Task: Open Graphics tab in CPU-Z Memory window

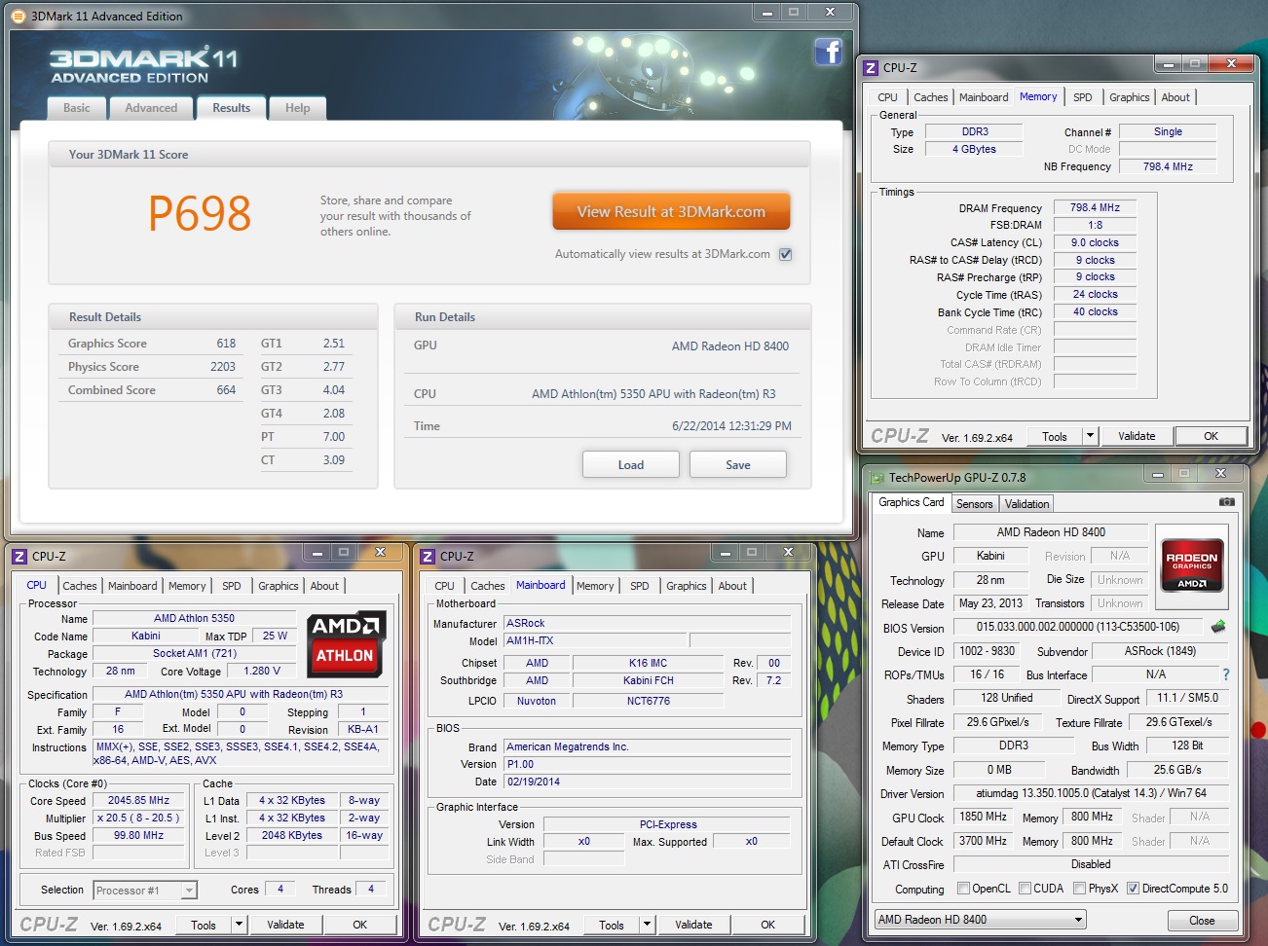Action: click(1129, 97)
